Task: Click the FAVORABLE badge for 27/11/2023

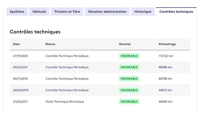Action: pyautogui.click(x=129, y=56)
